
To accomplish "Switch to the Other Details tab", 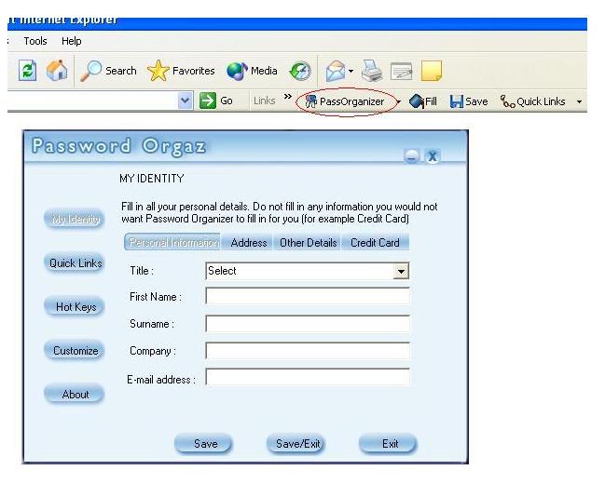I will (x=308, y=243).
